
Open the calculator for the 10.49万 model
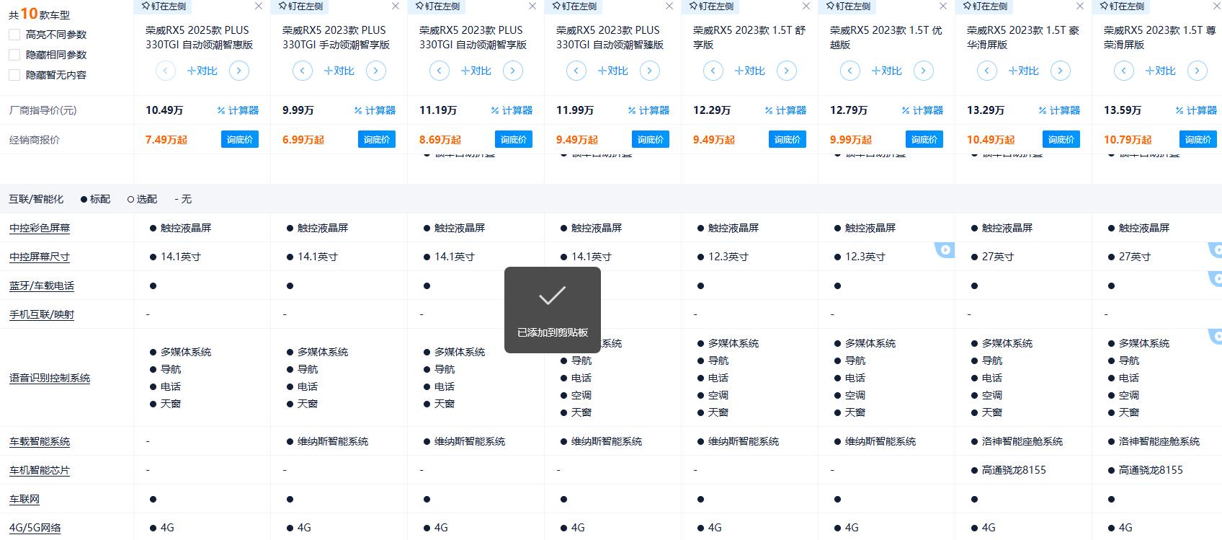coord(238,110)
